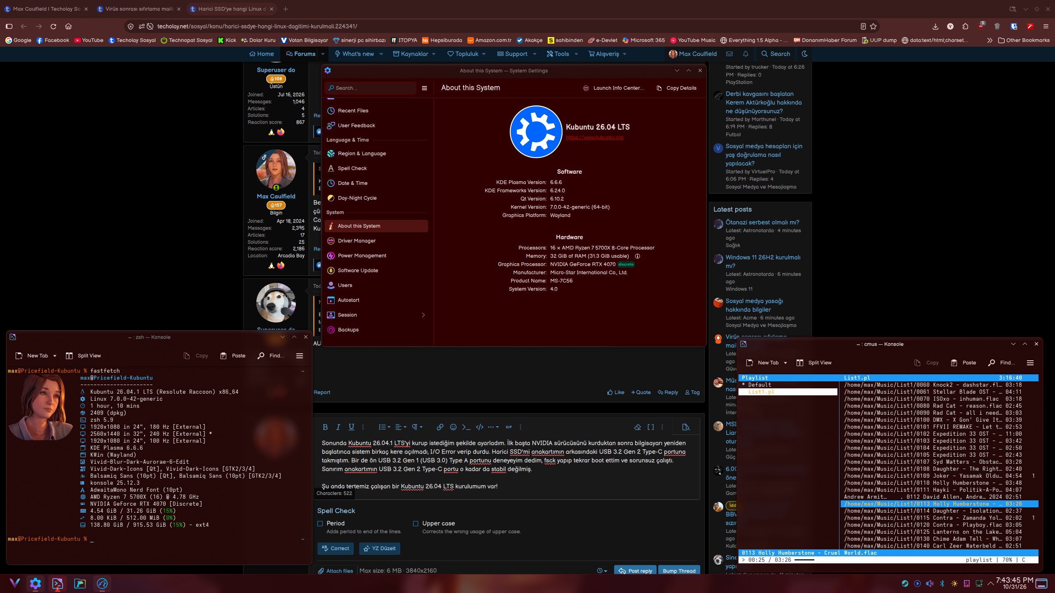Open the hamburger menu in cmus Konsole
Viewport: 1055px width, 593px height.
pos(1030,363)
